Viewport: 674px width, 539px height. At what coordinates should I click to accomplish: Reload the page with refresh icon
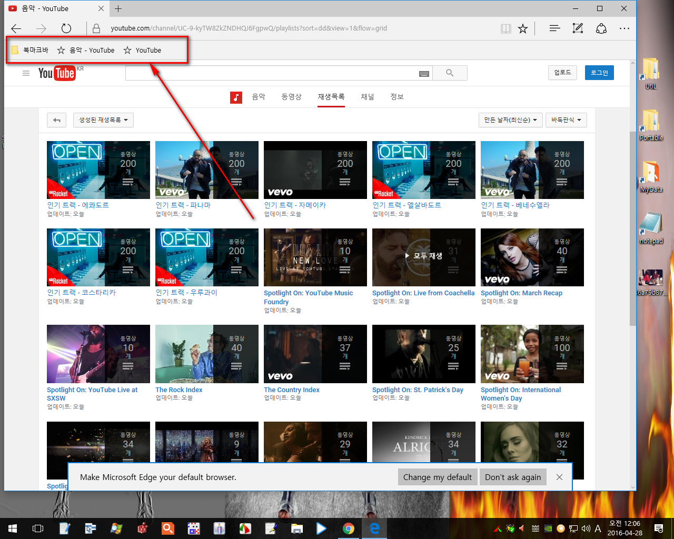click(66, 28)
